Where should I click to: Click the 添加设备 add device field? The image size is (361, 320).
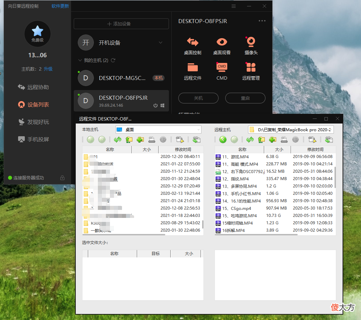pyautogui.click(x=121, y=24)
